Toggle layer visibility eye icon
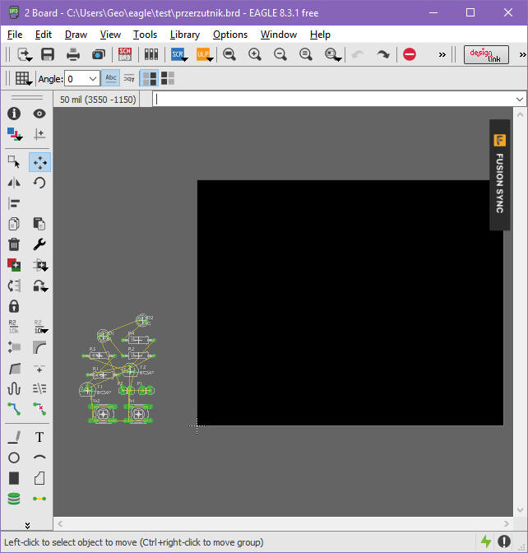The image size is (528, 553). [39, 114]
